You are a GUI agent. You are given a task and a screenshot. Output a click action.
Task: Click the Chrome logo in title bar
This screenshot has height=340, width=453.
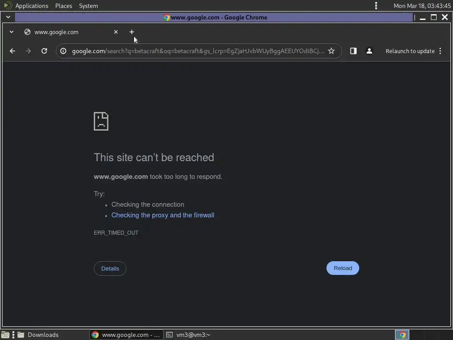click(x=166, y=17)
